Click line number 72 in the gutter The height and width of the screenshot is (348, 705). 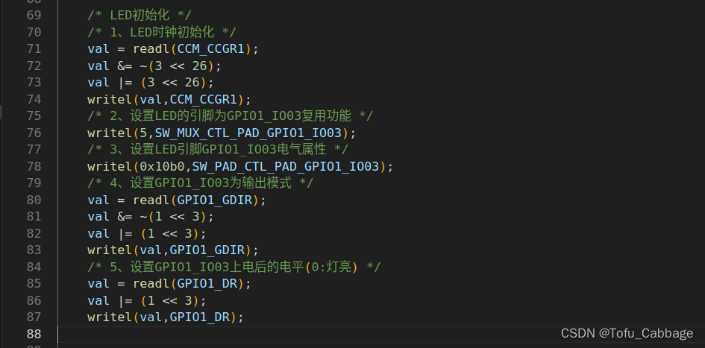pyautogui.click(x=34, y=66)
